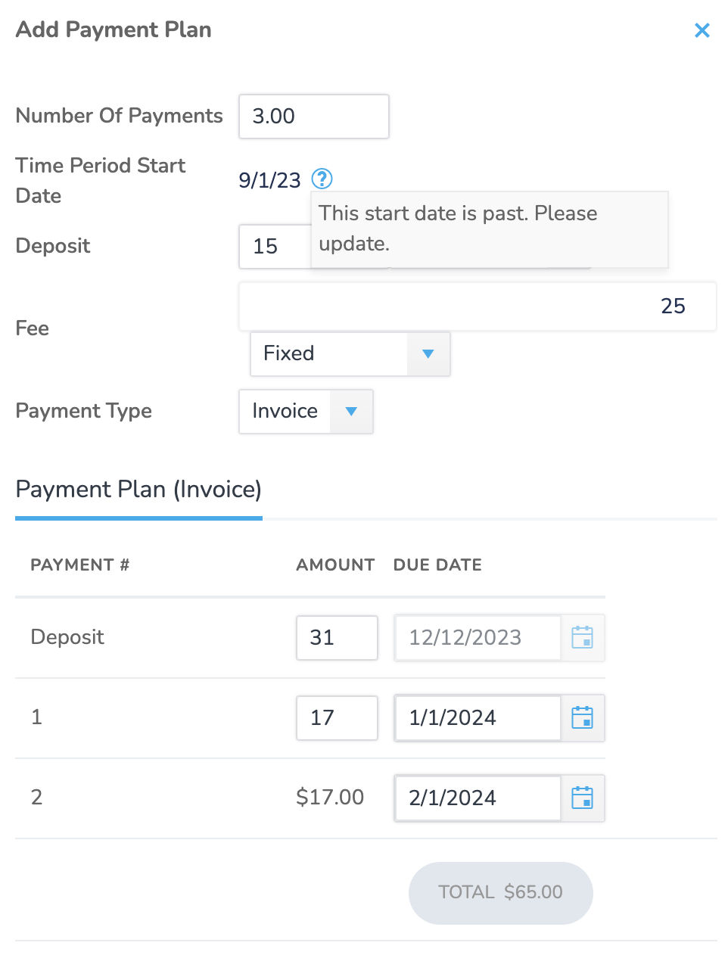Open calendar picker for Deposit due date

(x=582, y=637)
